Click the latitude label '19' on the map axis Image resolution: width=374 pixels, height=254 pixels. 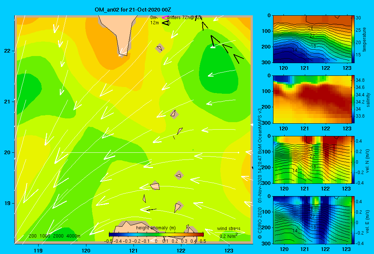pyautogui.click(x=7, y=203)
